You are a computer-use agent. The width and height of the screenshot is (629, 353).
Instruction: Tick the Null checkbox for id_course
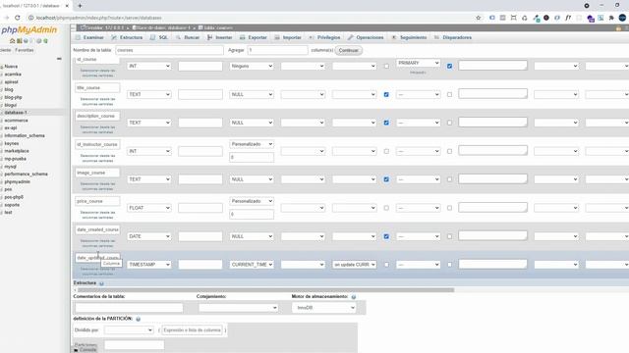pyautogui.click(x=386, y=66)
